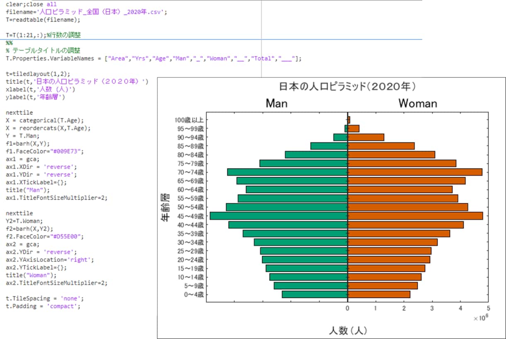Click the "100歳以上" age label
The width and height of the screenshot is (506, 339).
(x=190, y=120)
